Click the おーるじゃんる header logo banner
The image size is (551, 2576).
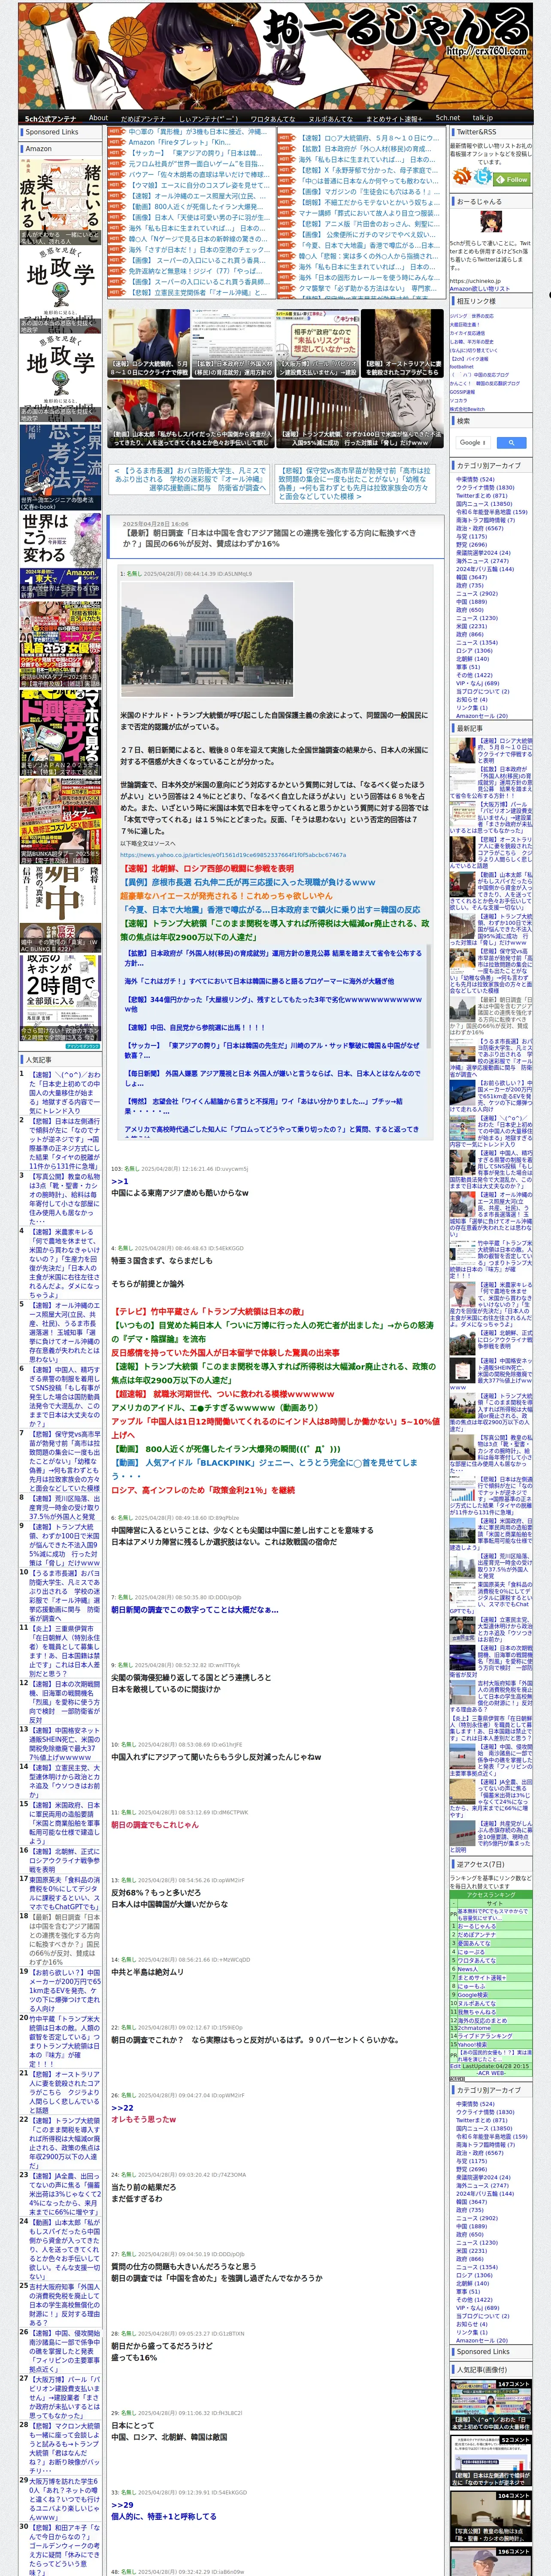click(x=276, y=55)
